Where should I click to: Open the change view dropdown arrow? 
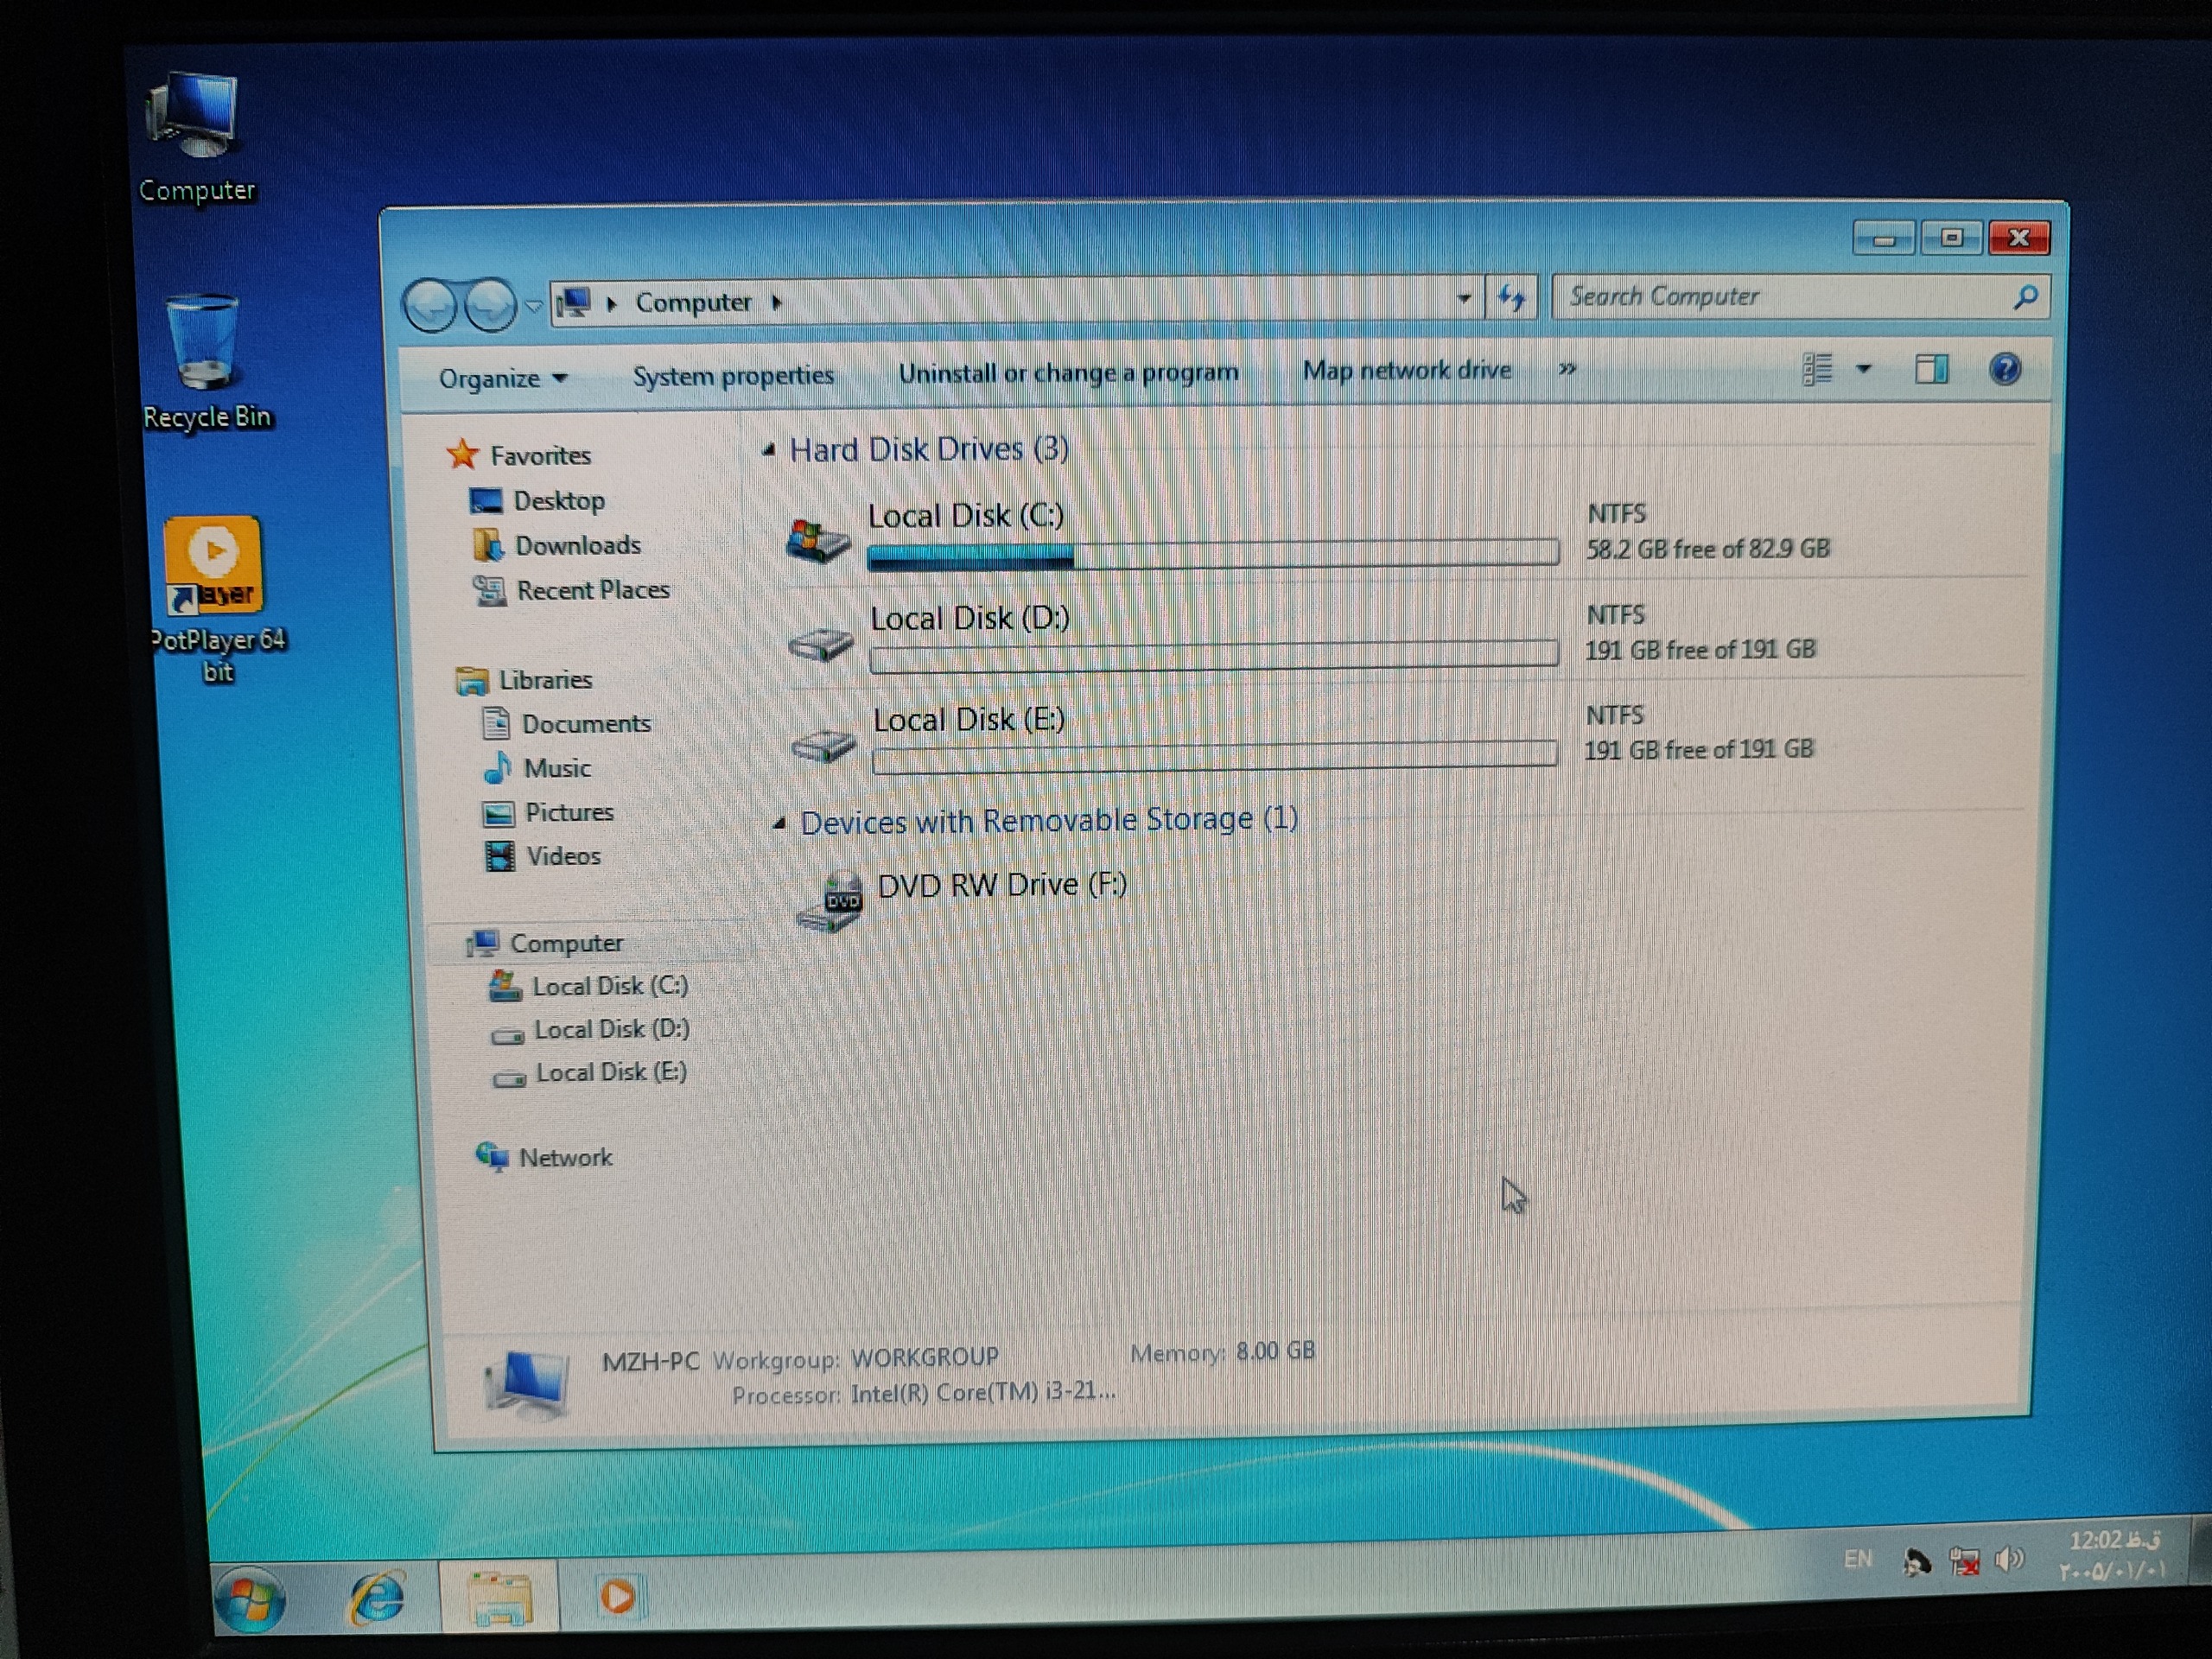click(x=1863, y=369)
